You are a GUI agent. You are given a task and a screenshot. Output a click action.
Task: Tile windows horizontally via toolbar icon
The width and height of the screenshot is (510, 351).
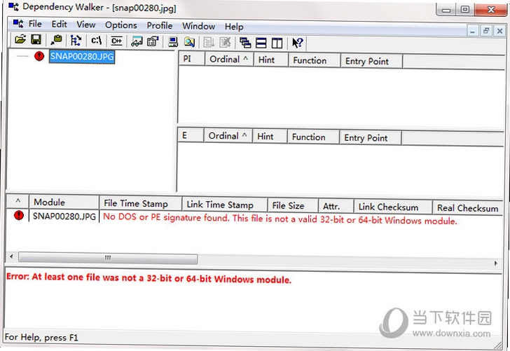pos(261,43)
